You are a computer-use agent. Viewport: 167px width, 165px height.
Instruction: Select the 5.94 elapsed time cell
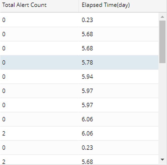87,77
